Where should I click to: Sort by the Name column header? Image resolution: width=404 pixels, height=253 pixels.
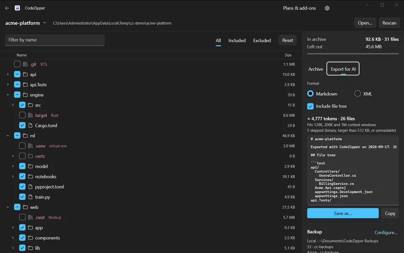click(21, 55)
